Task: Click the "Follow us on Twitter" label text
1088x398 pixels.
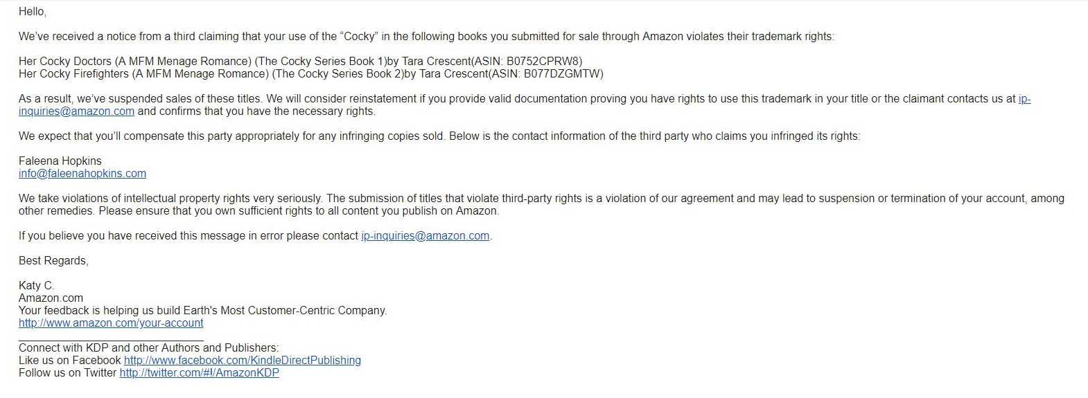Action: [x=67, y=373]
